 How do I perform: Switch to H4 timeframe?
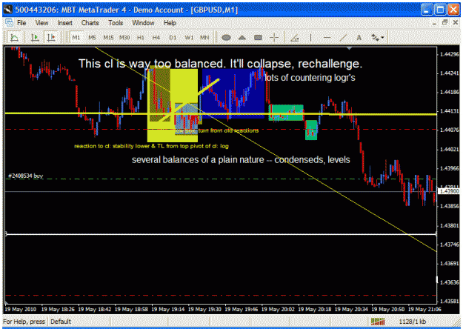[x=156, y=38]
